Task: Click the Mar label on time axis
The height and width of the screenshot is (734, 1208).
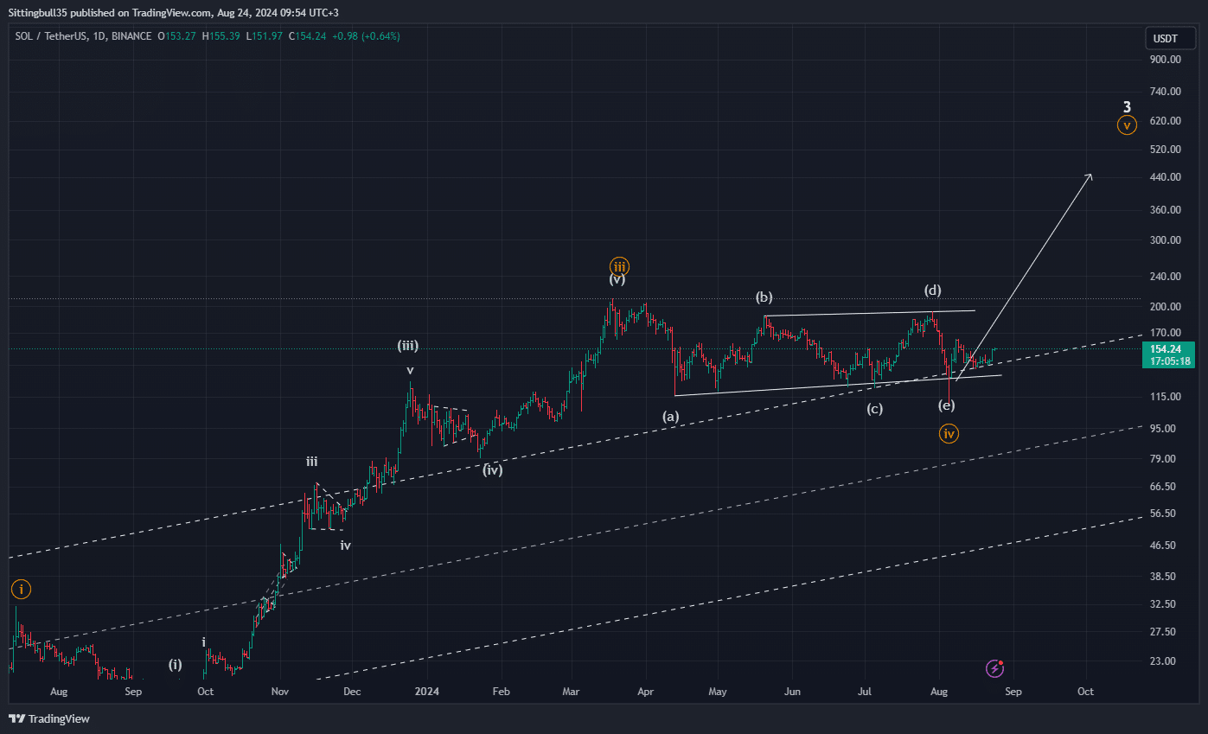Action: tap(571, 692)
